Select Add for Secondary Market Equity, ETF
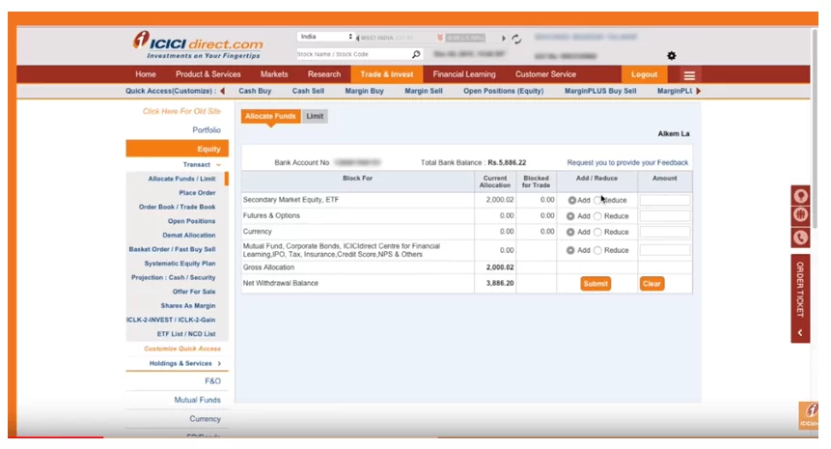This screenshot has width=831, height=449. [571, 201]
